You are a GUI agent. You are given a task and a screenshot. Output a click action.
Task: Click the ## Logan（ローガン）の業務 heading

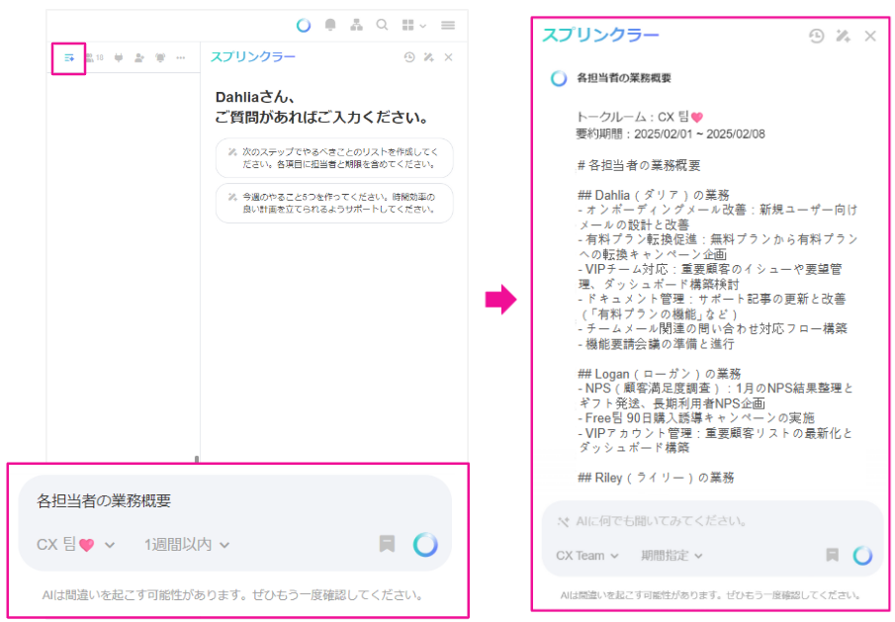[660, 375]
